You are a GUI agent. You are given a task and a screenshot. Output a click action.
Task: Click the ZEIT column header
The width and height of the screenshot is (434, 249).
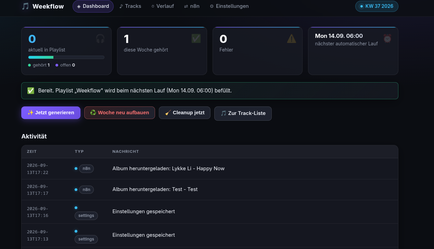[x=32, y=151]
